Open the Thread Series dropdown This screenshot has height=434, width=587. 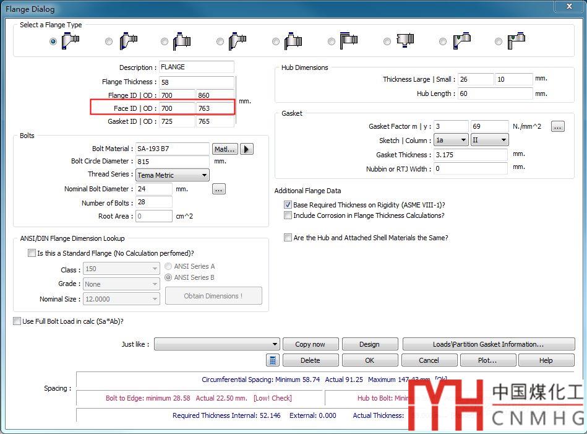tap(172, 175)
